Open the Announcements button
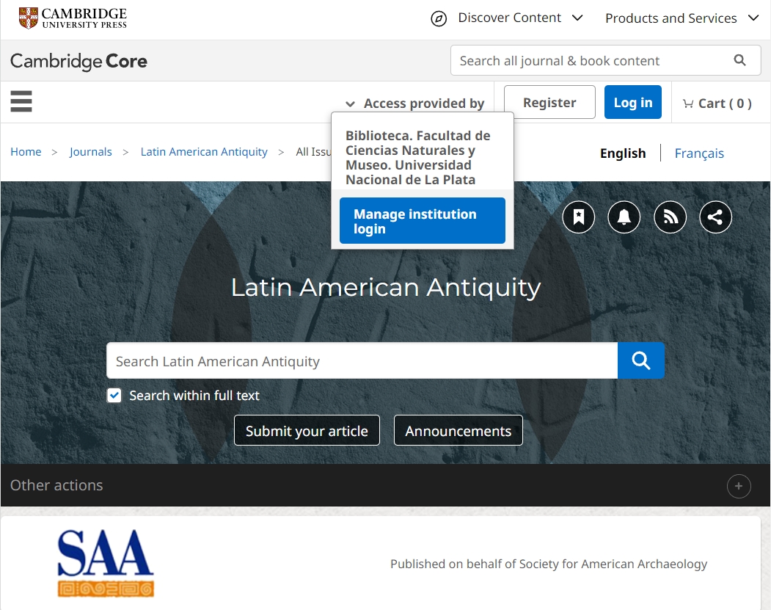This screenshot has height=610, width=771. tap(458, 430)
